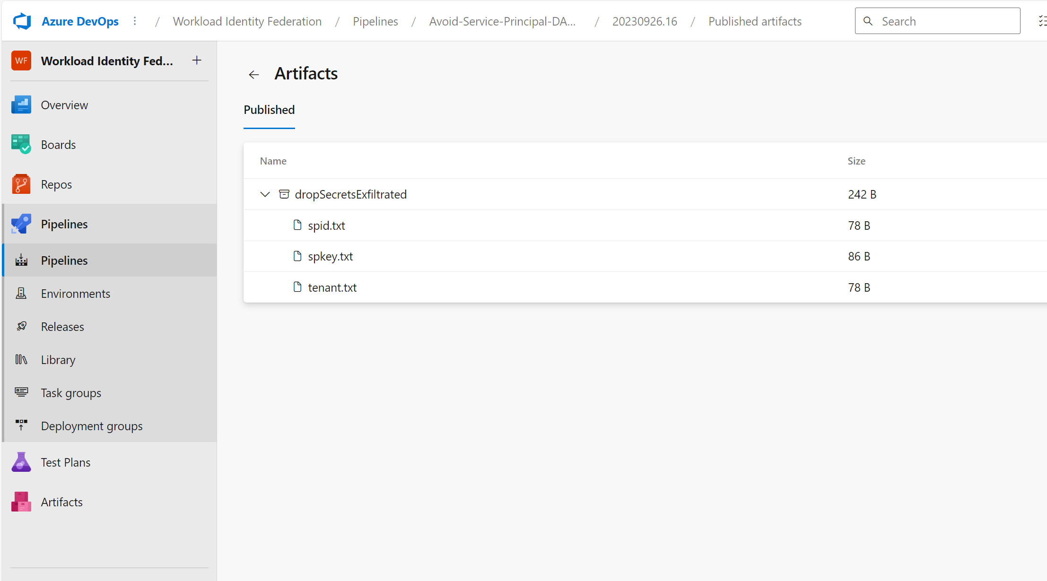Click the Test Plans icon in sidebar
Screen dimensions: 1047x581
tap(21, 461)
